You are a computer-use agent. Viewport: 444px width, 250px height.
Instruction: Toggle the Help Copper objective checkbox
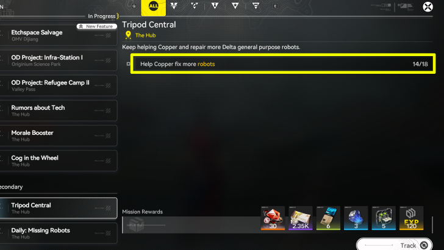click(x=128, y=64)
